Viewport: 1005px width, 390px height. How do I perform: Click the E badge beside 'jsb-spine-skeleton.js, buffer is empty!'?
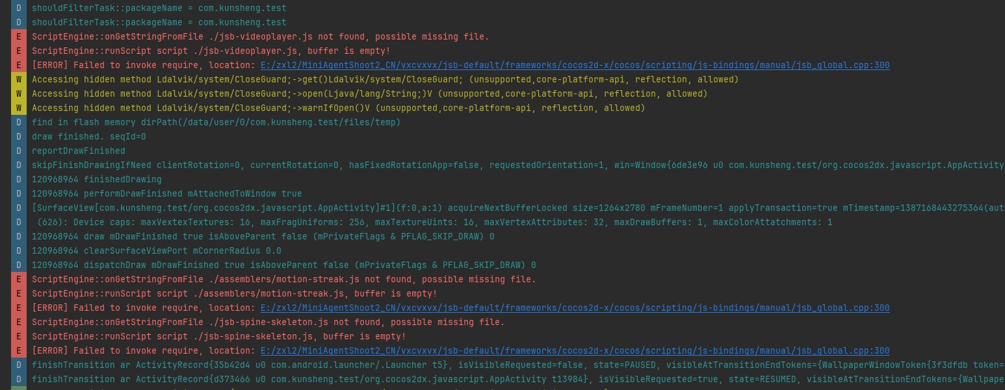coord(18,337)
